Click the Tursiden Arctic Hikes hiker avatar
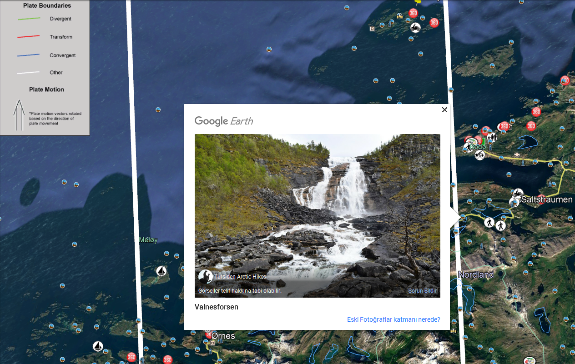575x364 pixels. (205, 277)
